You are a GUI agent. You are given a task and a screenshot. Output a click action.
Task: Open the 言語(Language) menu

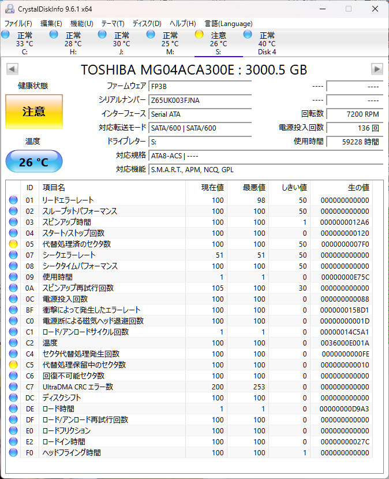pos(228,24)
